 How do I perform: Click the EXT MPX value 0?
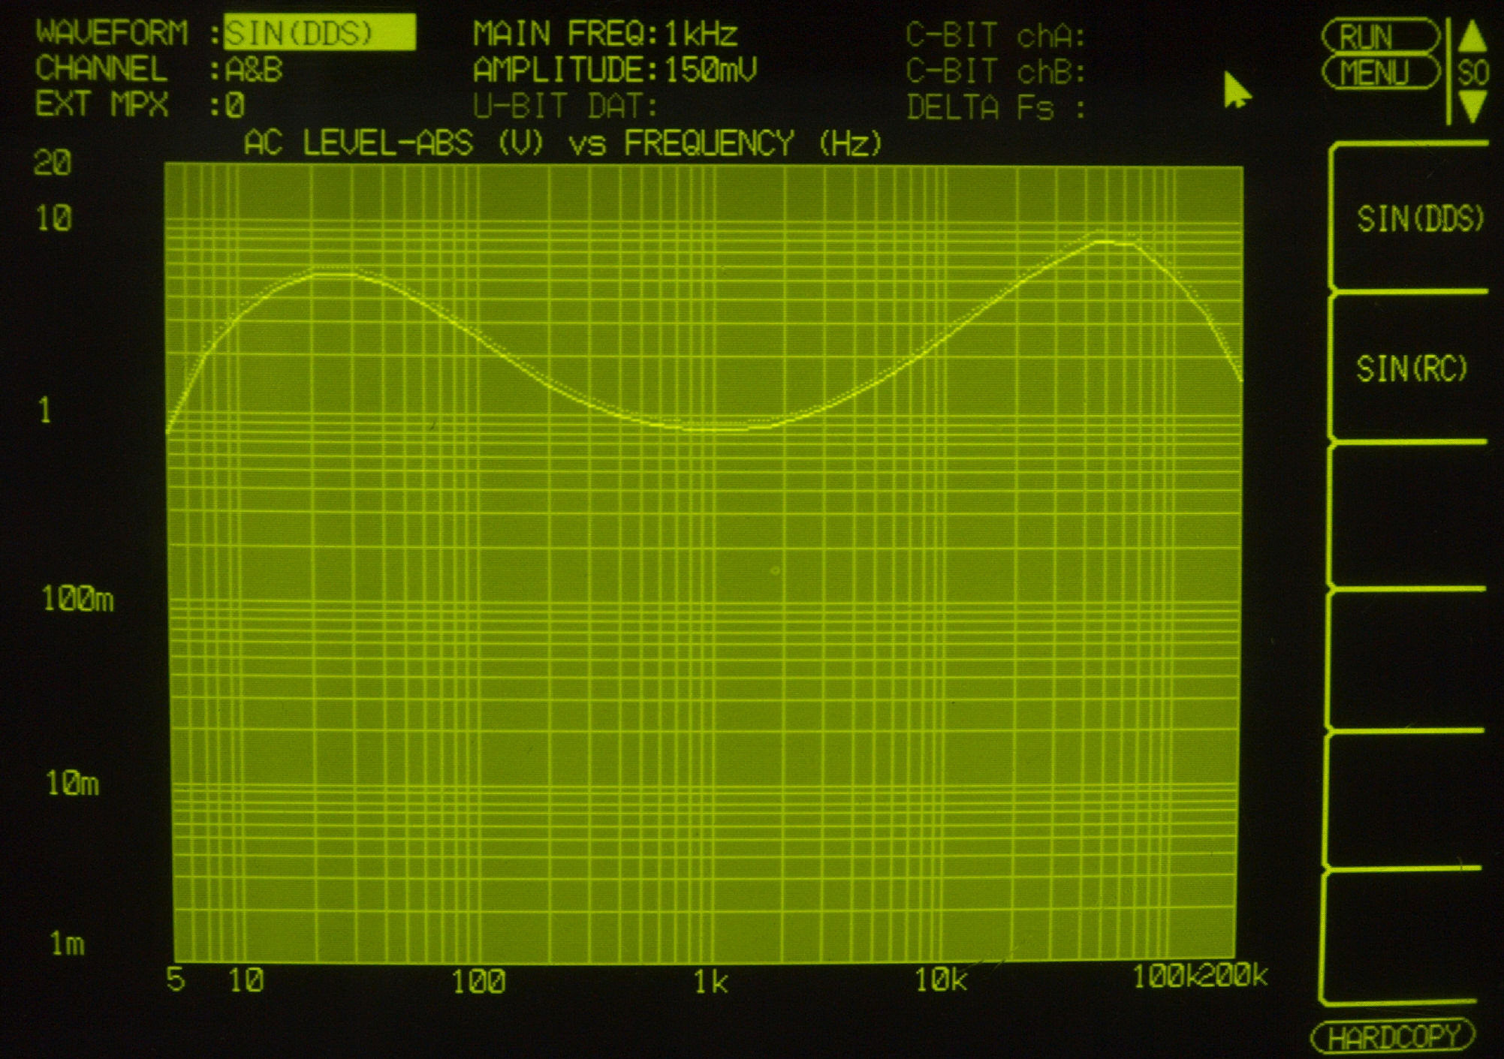[235, 106]
